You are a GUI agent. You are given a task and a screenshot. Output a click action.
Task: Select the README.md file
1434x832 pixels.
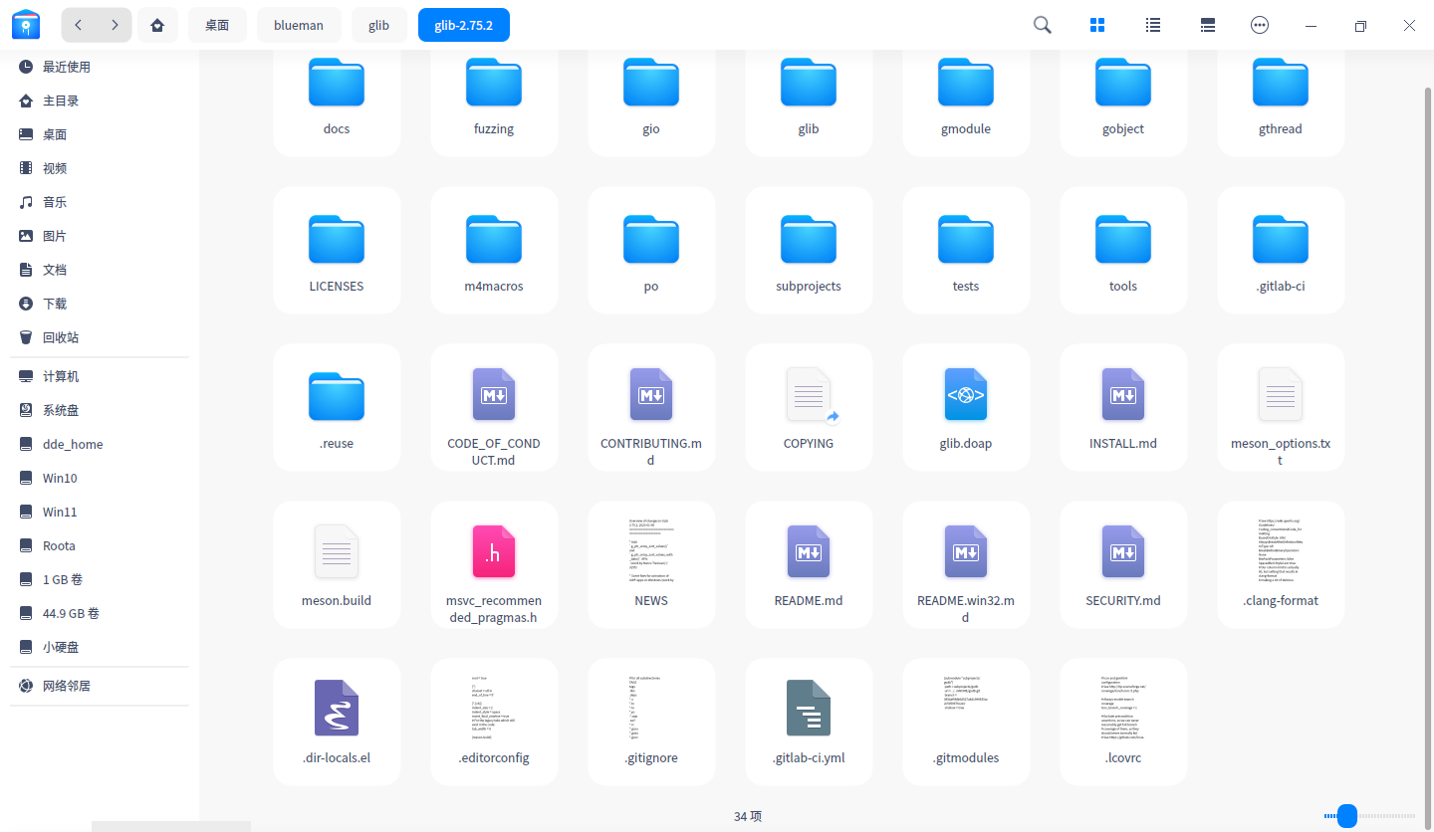click(x=809, y=565)
